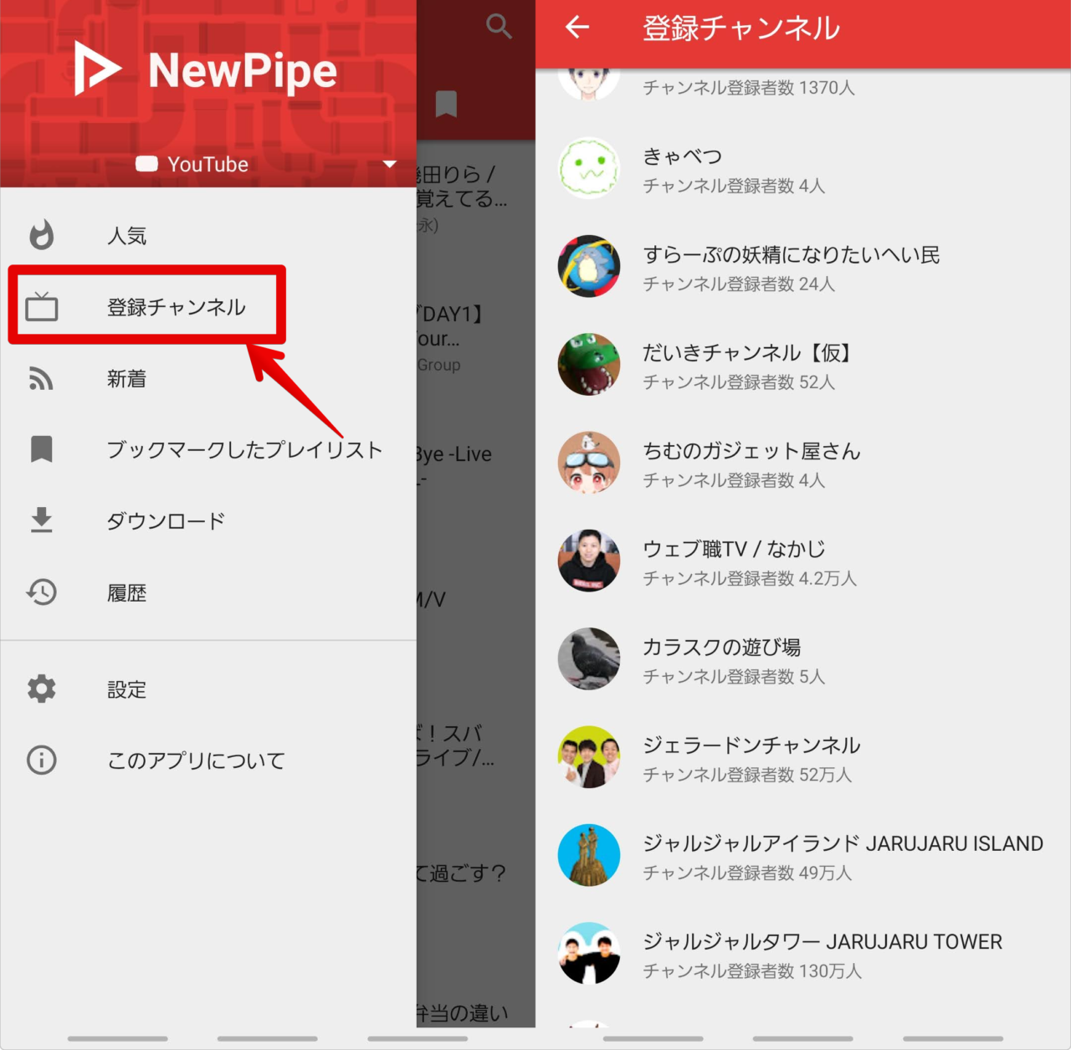This screenshot has height=1050, width=1071.
Task: Select ちむのガジェット屋さん channel name
Action: (x=751, y=451)
